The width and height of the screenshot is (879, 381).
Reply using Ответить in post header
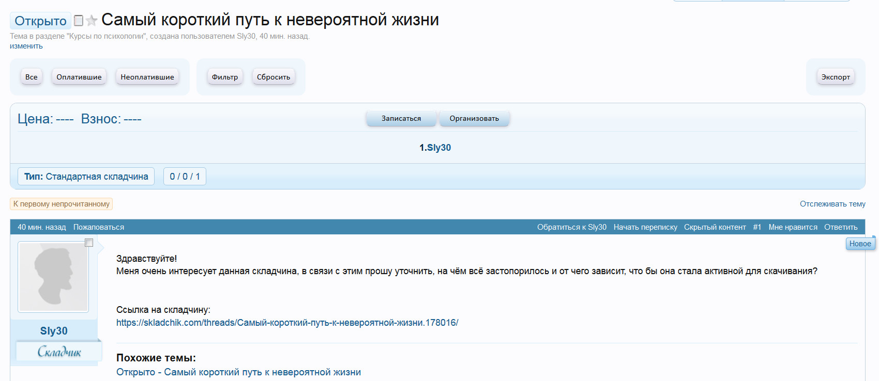[x=841, y=227]
